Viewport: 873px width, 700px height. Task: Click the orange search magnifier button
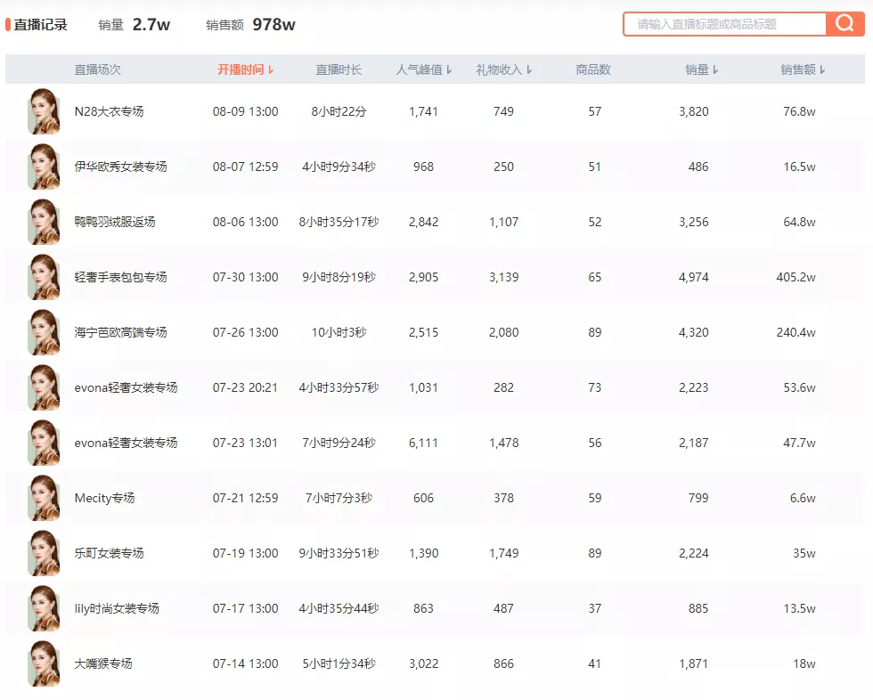844,24
